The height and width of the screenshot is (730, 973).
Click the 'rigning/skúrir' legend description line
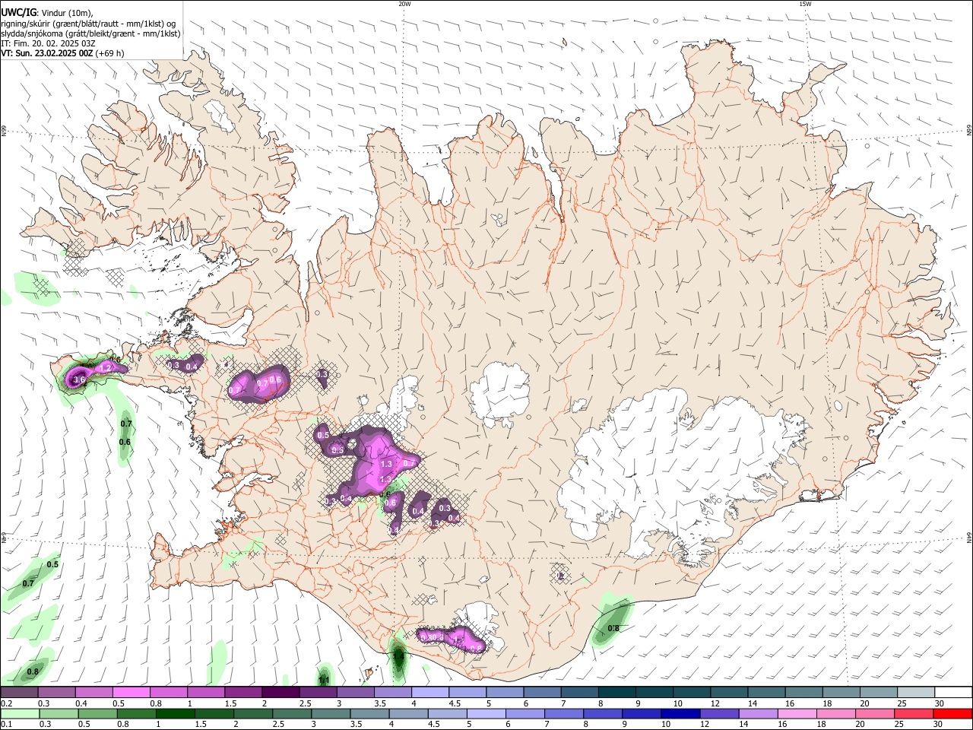pyautogui.click(x=88, y=24)
